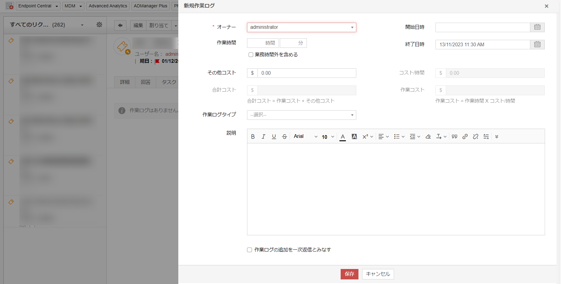Apply italic formatting in the editor
This screenshot has width=561, height=284.
(263, 137)
